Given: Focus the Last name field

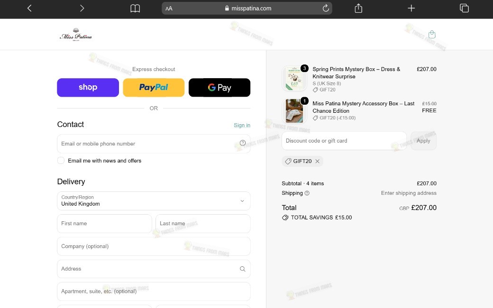Looking at the screenshot, I should [203, 224].
